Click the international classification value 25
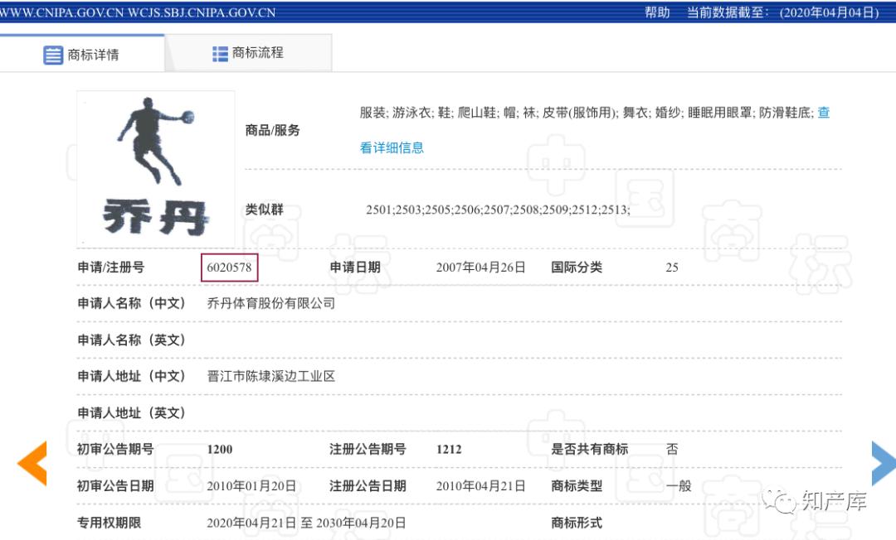The height and width of the screenshot is (540, 896). pyautogui.click(x=672, y=267)
